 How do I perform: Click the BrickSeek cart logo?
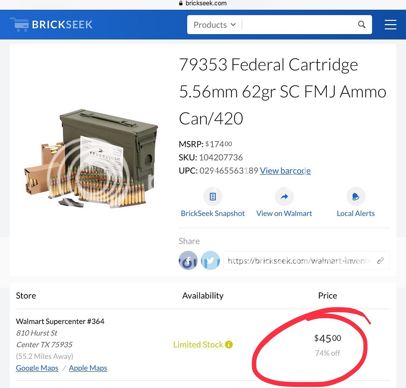coord(20,24)
